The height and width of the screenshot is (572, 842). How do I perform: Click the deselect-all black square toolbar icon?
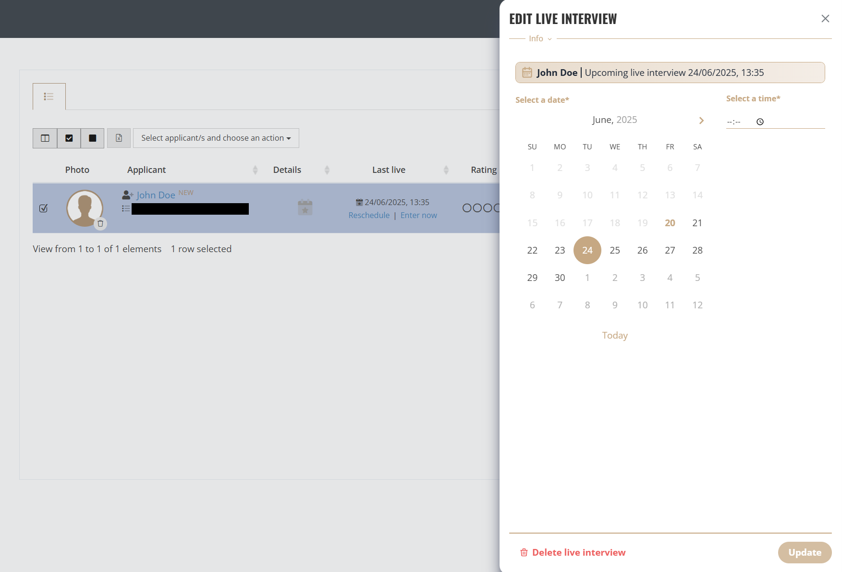(93, 138)
